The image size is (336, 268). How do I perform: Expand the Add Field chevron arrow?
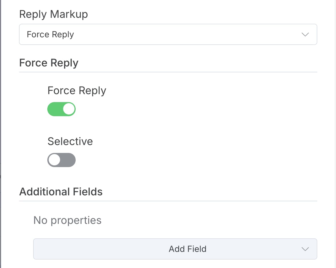[305, 249]
